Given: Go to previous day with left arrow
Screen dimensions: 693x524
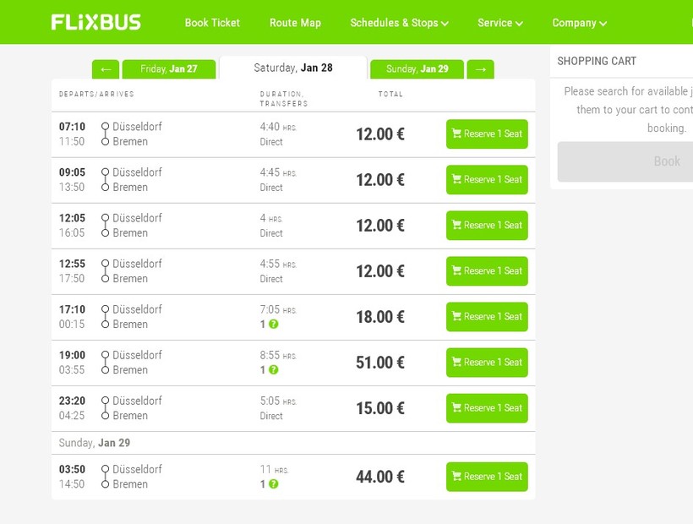Looking at the screenshot, I should pos(105,69).
